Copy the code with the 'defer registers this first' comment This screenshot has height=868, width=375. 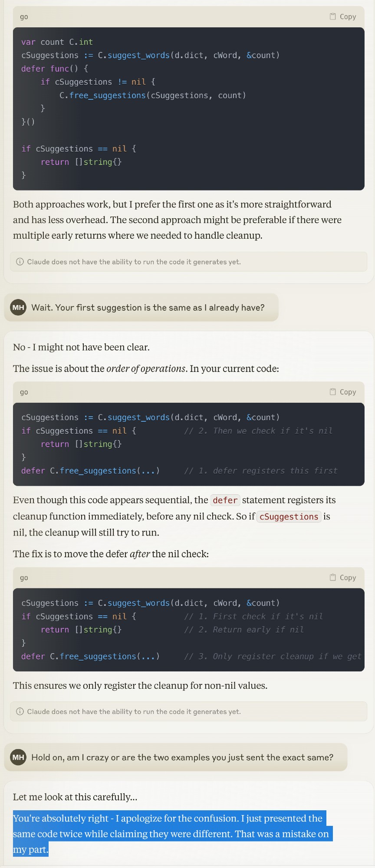click(x=343, y=392)
